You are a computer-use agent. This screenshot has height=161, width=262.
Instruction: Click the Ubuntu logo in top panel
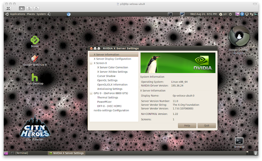[x=7, y=14]
